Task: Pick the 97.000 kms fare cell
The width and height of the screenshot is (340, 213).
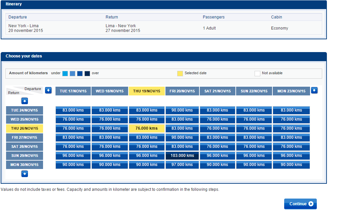Action: tap(182, 165)
